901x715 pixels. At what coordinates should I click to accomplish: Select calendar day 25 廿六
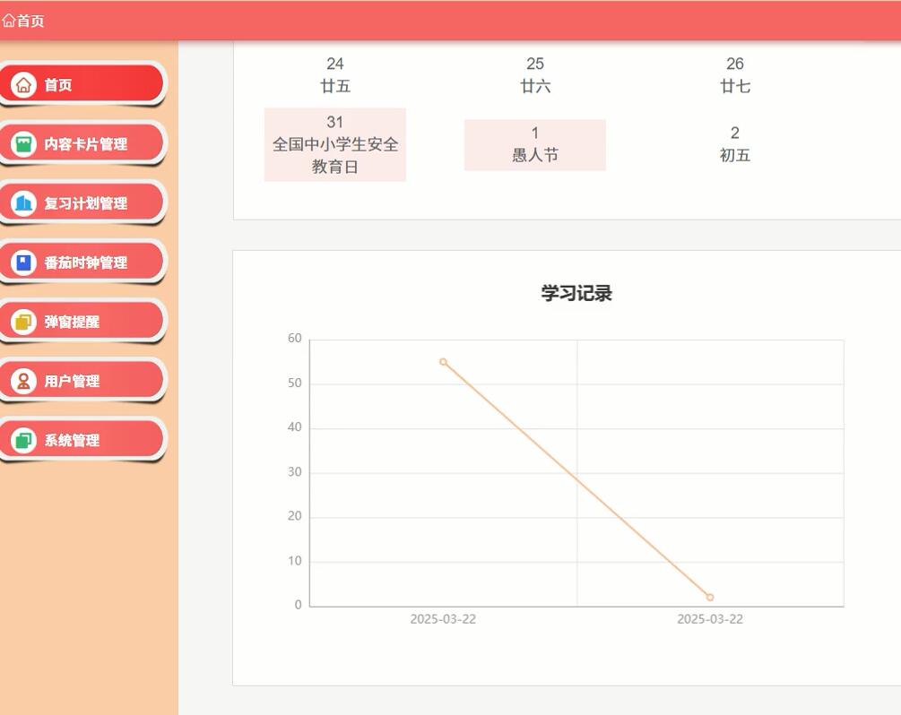[535, 74]
